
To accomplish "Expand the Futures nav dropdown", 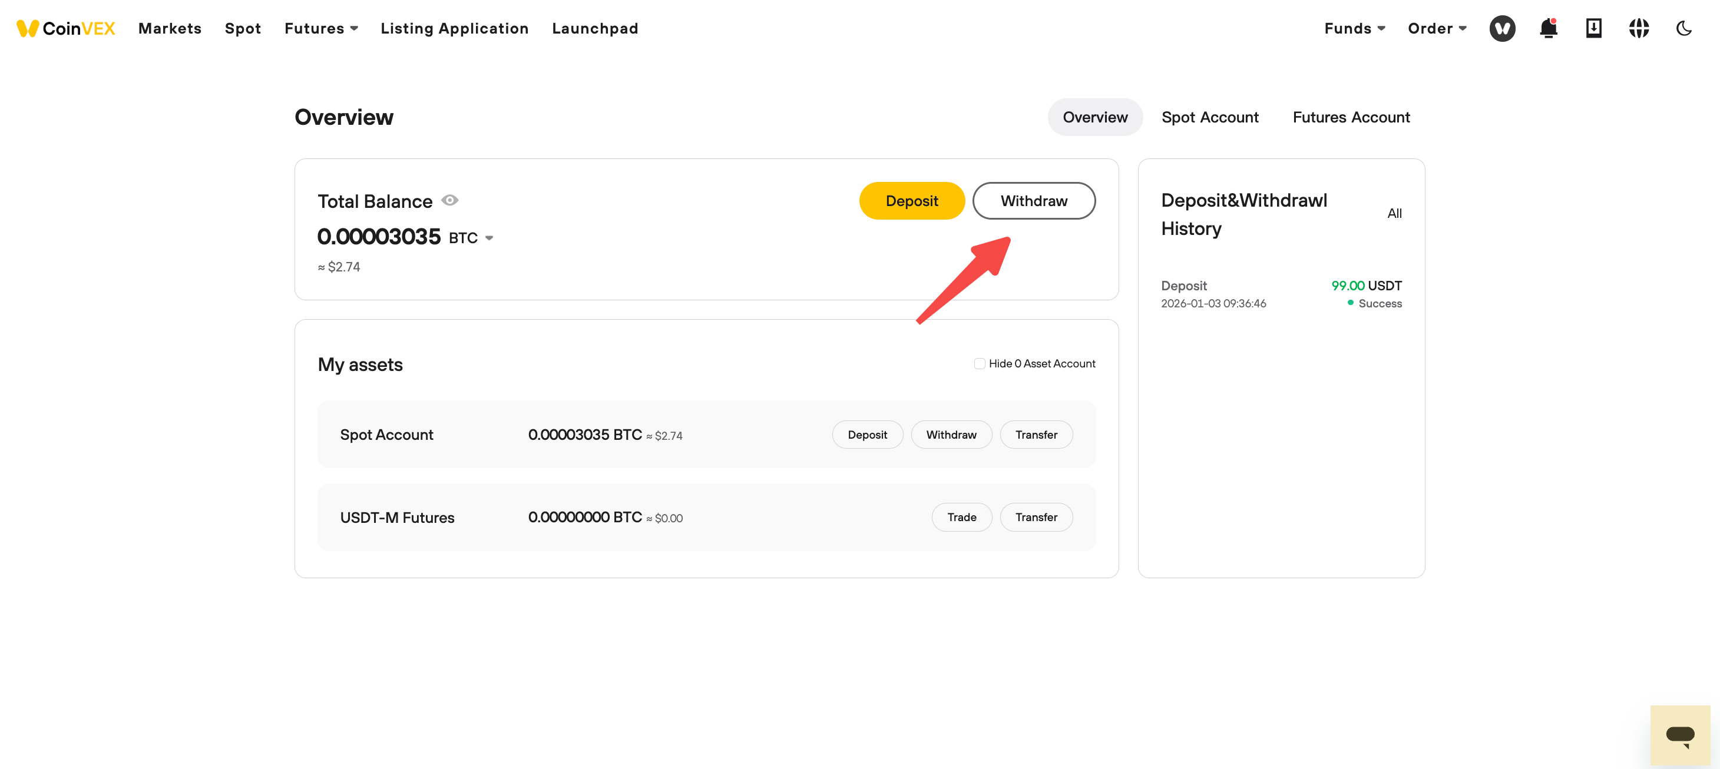I will point(321,28).
